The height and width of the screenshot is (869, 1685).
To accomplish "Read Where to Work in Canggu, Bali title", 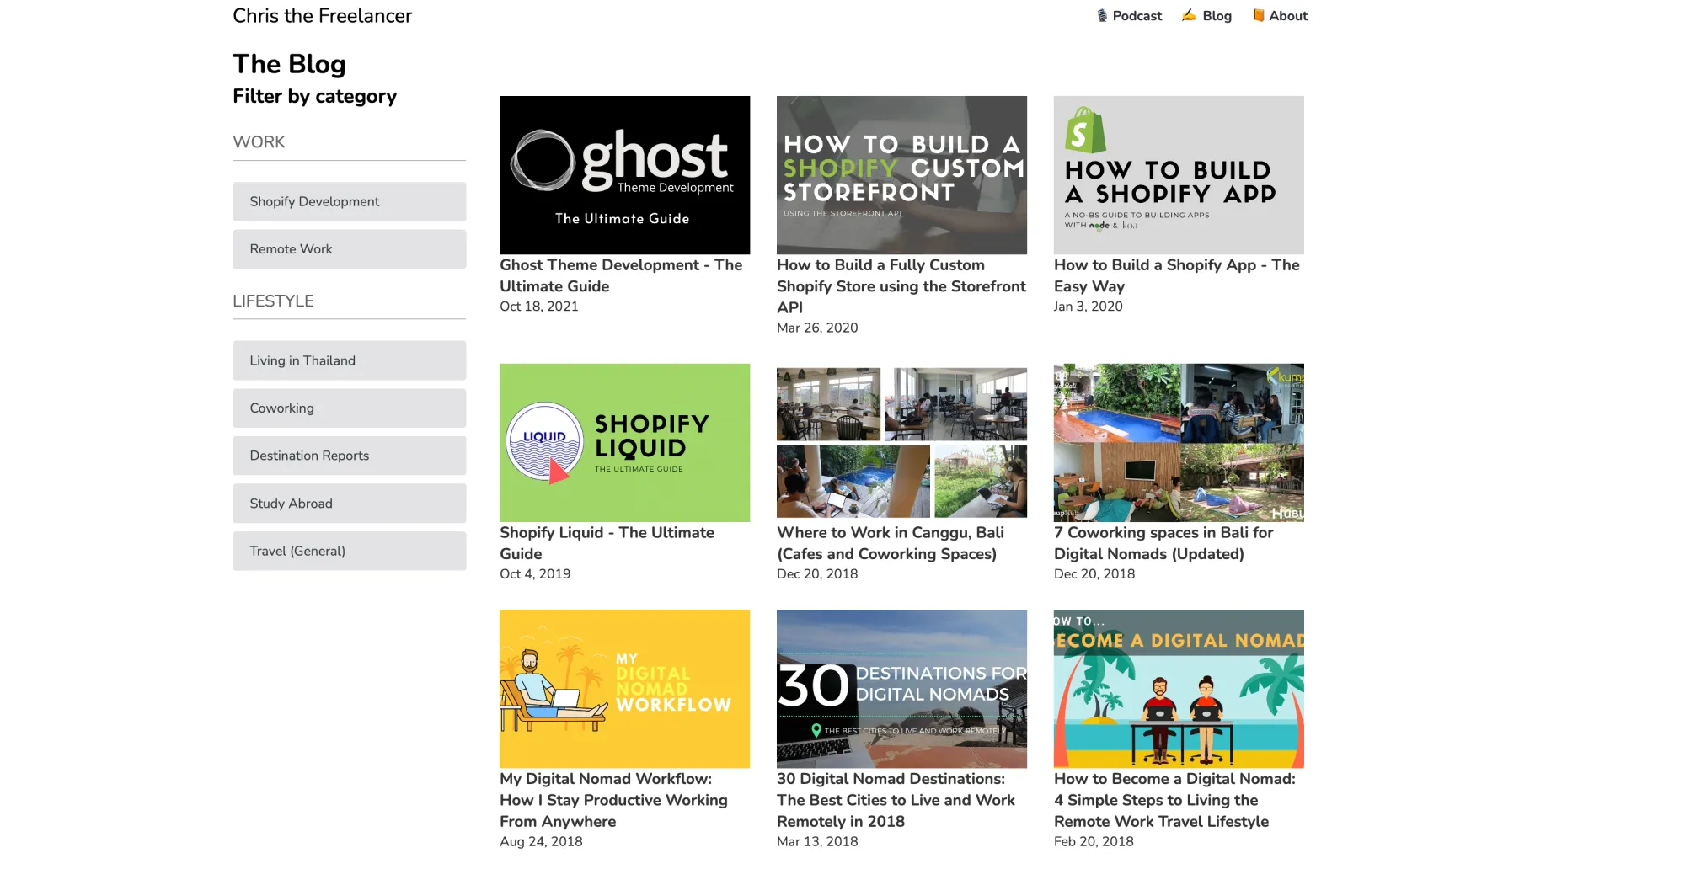I will pyautogui.click(x=891, y=543).
